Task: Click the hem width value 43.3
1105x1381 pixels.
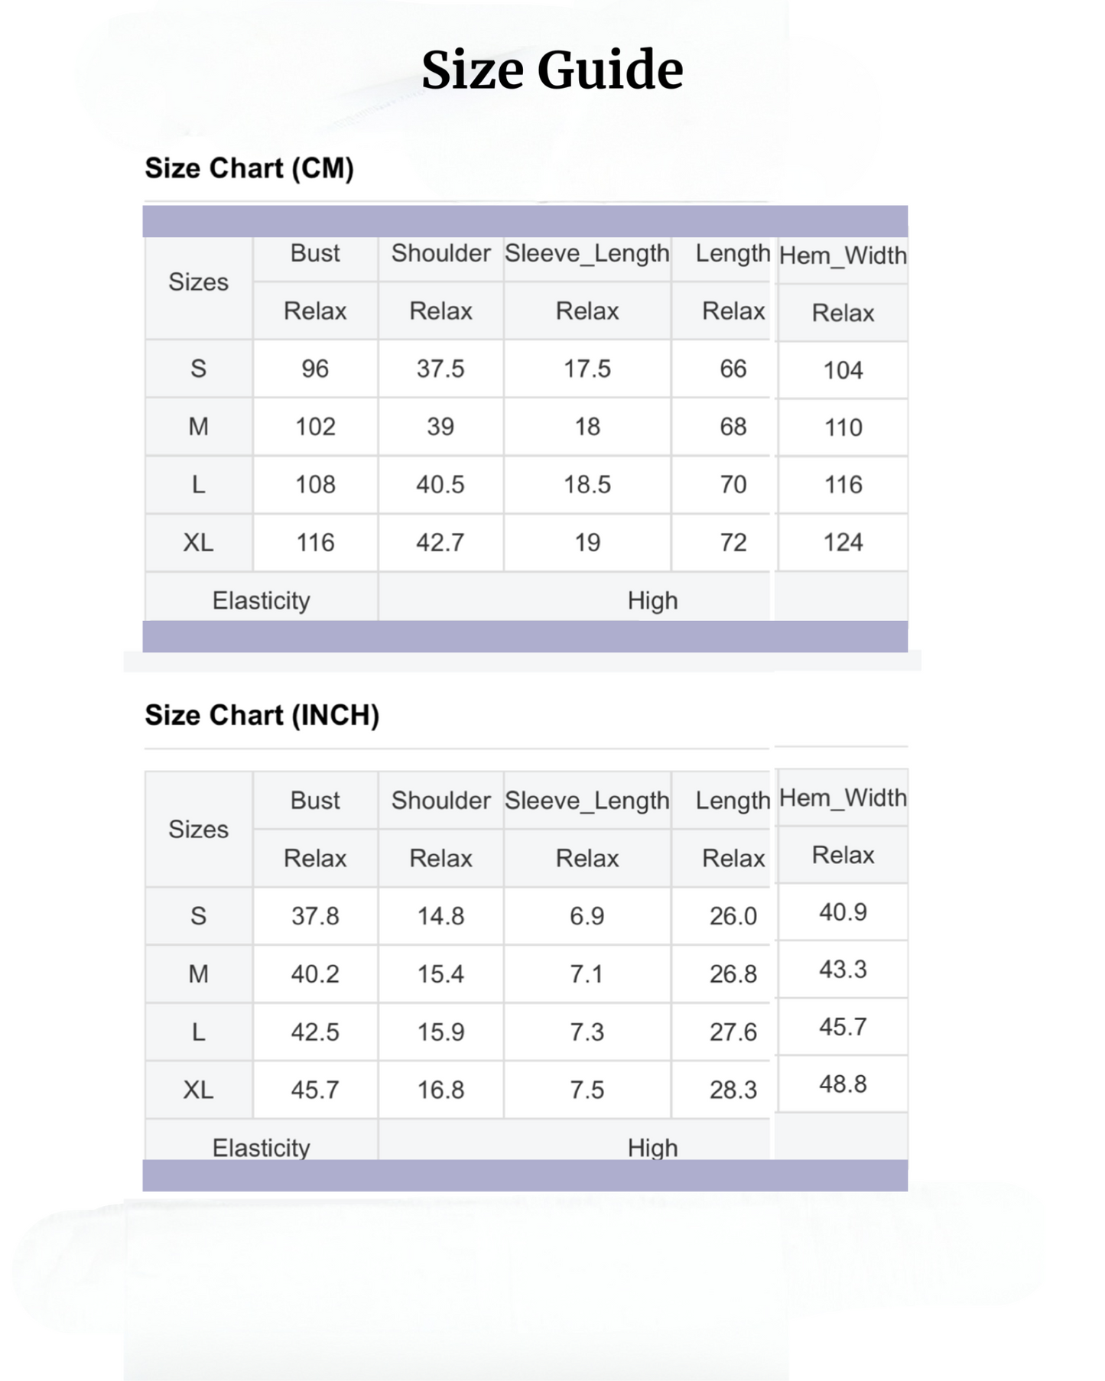Action: click(843, 969)
